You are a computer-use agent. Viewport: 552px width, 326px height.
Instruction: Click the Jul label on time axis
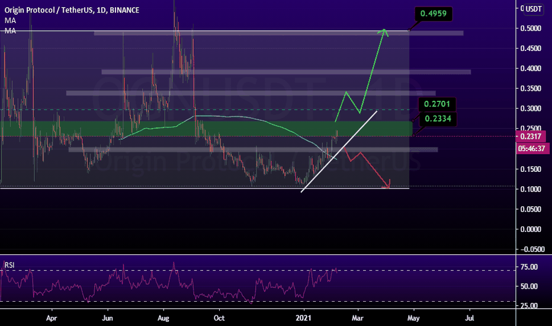click(469, 318)
